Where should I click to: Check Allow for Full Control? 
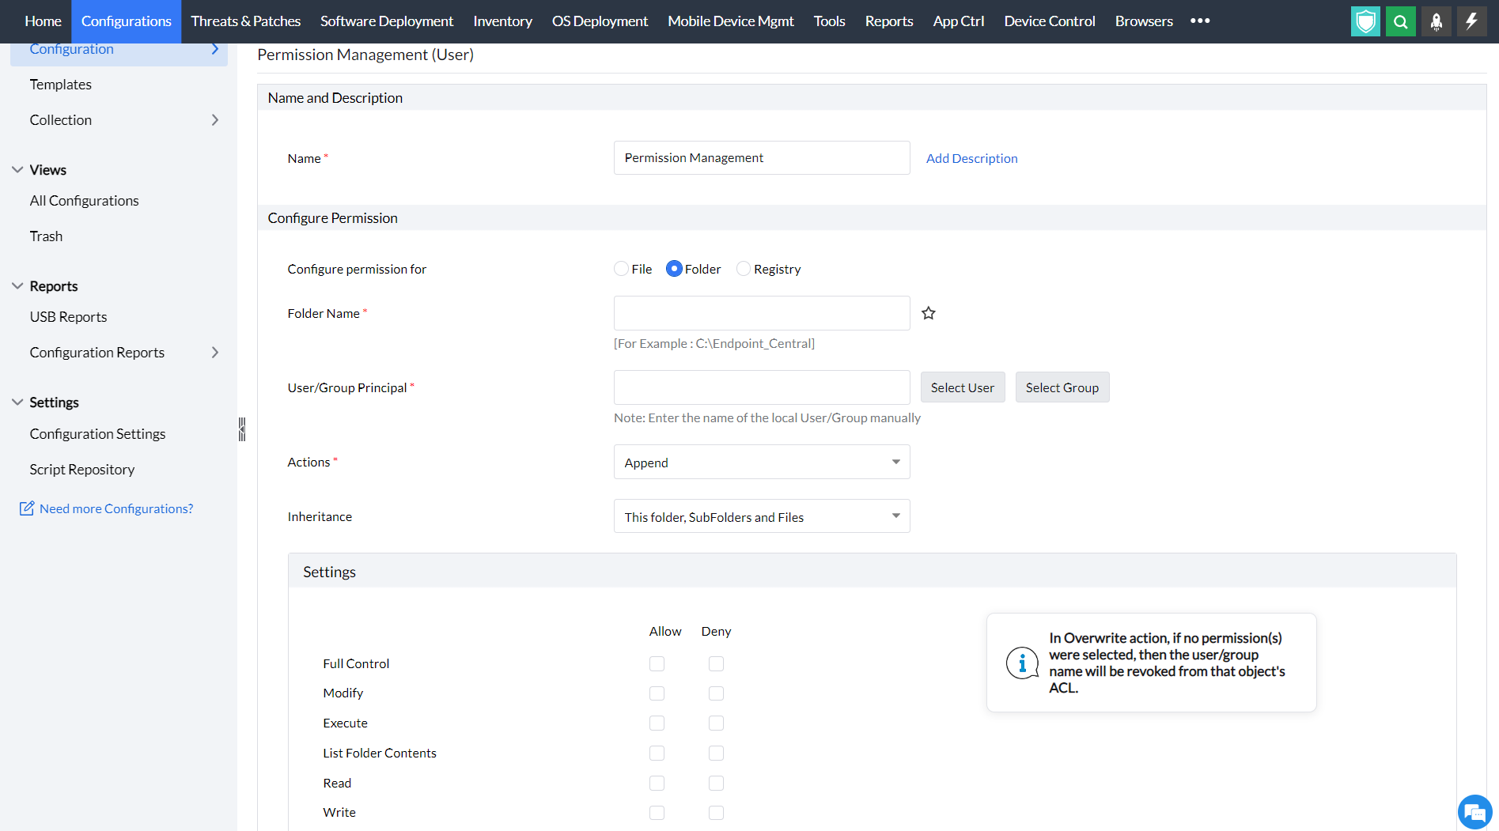click(x=657, y=664)
